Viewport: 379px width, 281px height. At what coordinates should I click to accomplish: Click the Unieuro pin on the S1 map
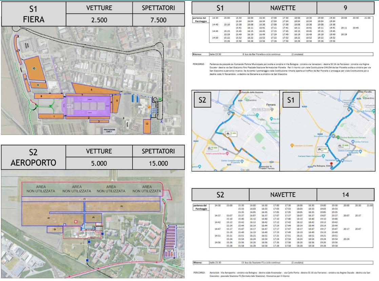(342, 161)
